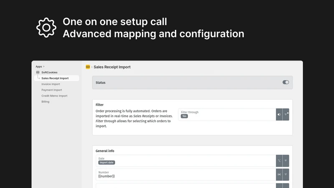Click the SoftCookies app icon in sidebar
This screenshot has width=334, height=188.
coord(38,72)
